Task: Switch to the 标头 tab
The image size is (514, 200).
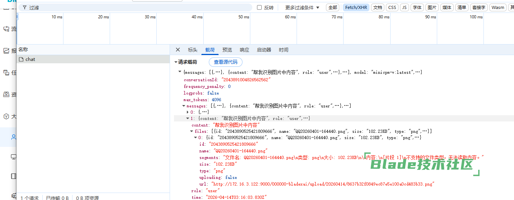Action: [x=193, y=50]
